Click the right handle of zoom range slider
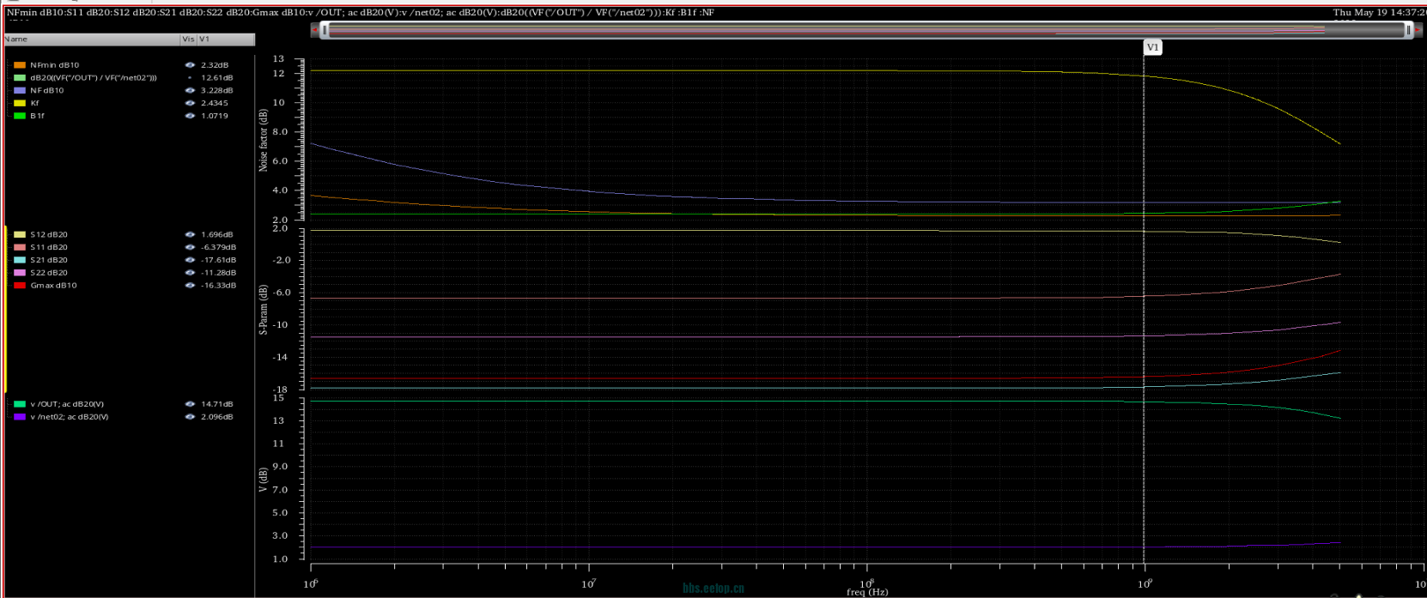The width and height of the screenshot is (1427, 598). (x=1409, y=30)
